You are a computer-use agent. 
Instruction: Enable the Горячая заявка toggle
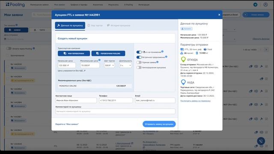tap(139, 62)
